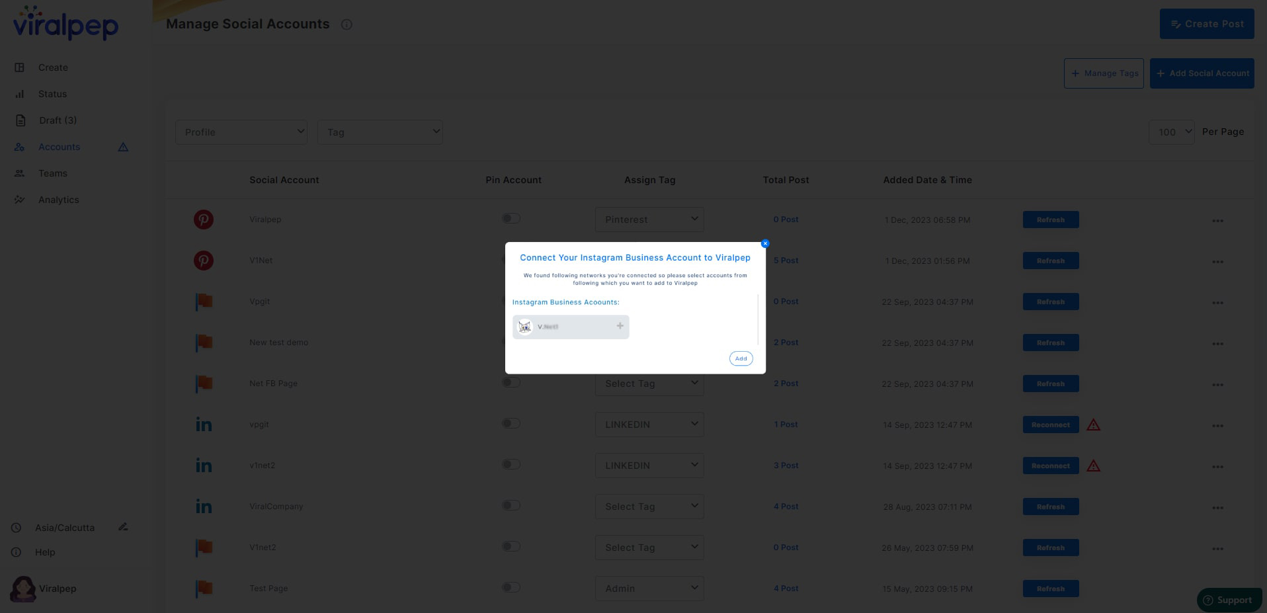The image size is (1267, 613).
Task: Click the info icon beside Manage Social Accounts
Action: pos(347,24)
